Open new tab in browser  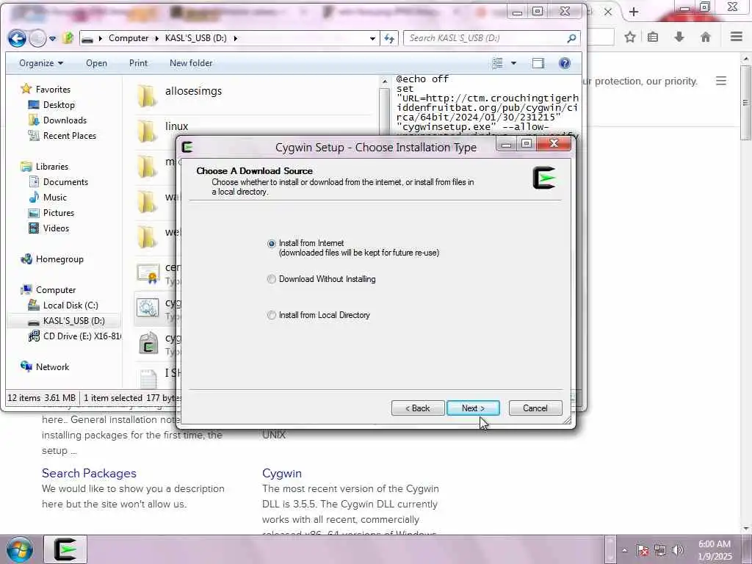click(x=634, y=12)
